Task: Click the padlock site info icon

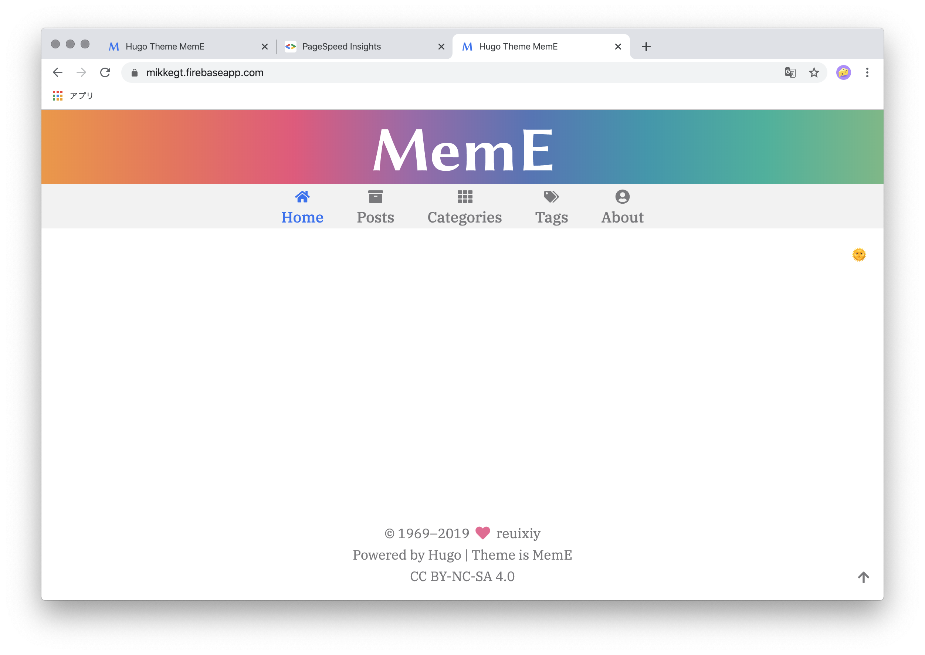Action: tap(134, 72)
